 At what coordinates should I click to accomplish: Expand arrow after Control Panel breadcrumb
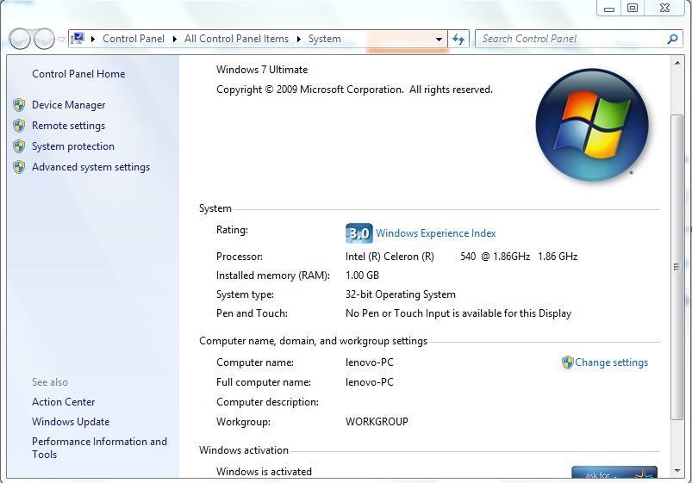click(x=175, y=39)
